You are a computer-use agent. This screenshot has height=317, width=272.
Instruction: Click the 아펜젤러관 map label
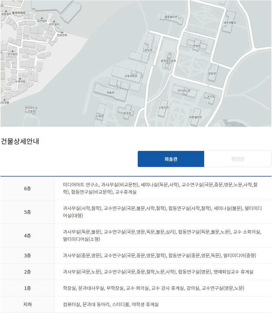point(195,117)
